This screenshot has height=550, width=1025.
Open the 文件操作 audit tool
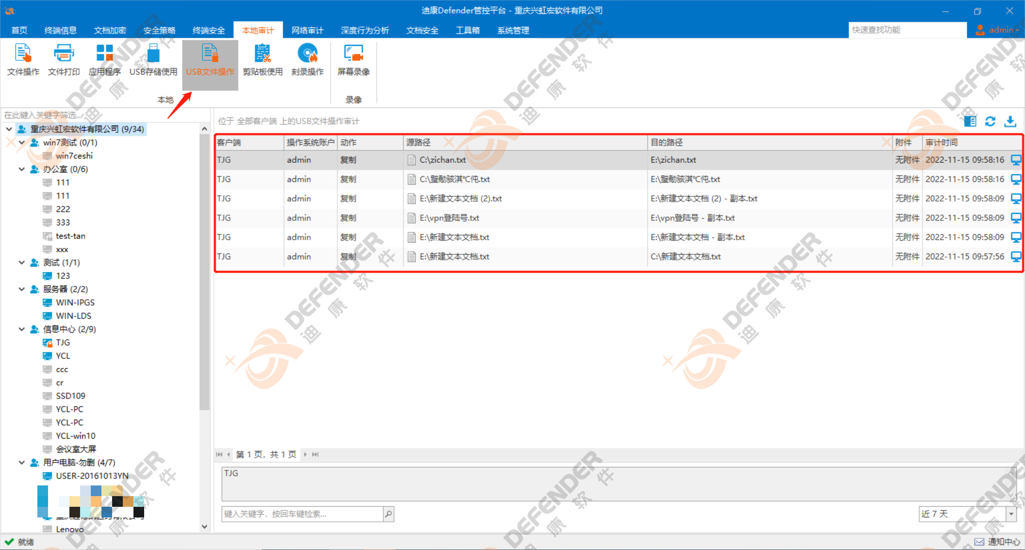point(23,60)
